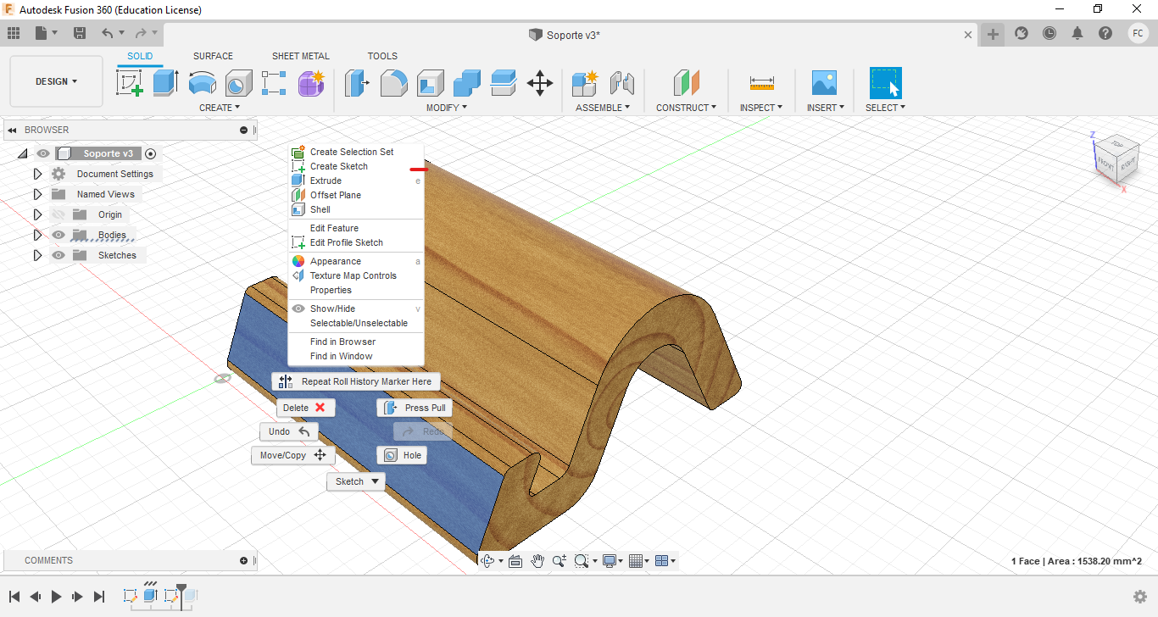Click the Move/Copy button in the marking menu
The height and width of the screenshot is (617, 1158).
(x=293, y=455)
